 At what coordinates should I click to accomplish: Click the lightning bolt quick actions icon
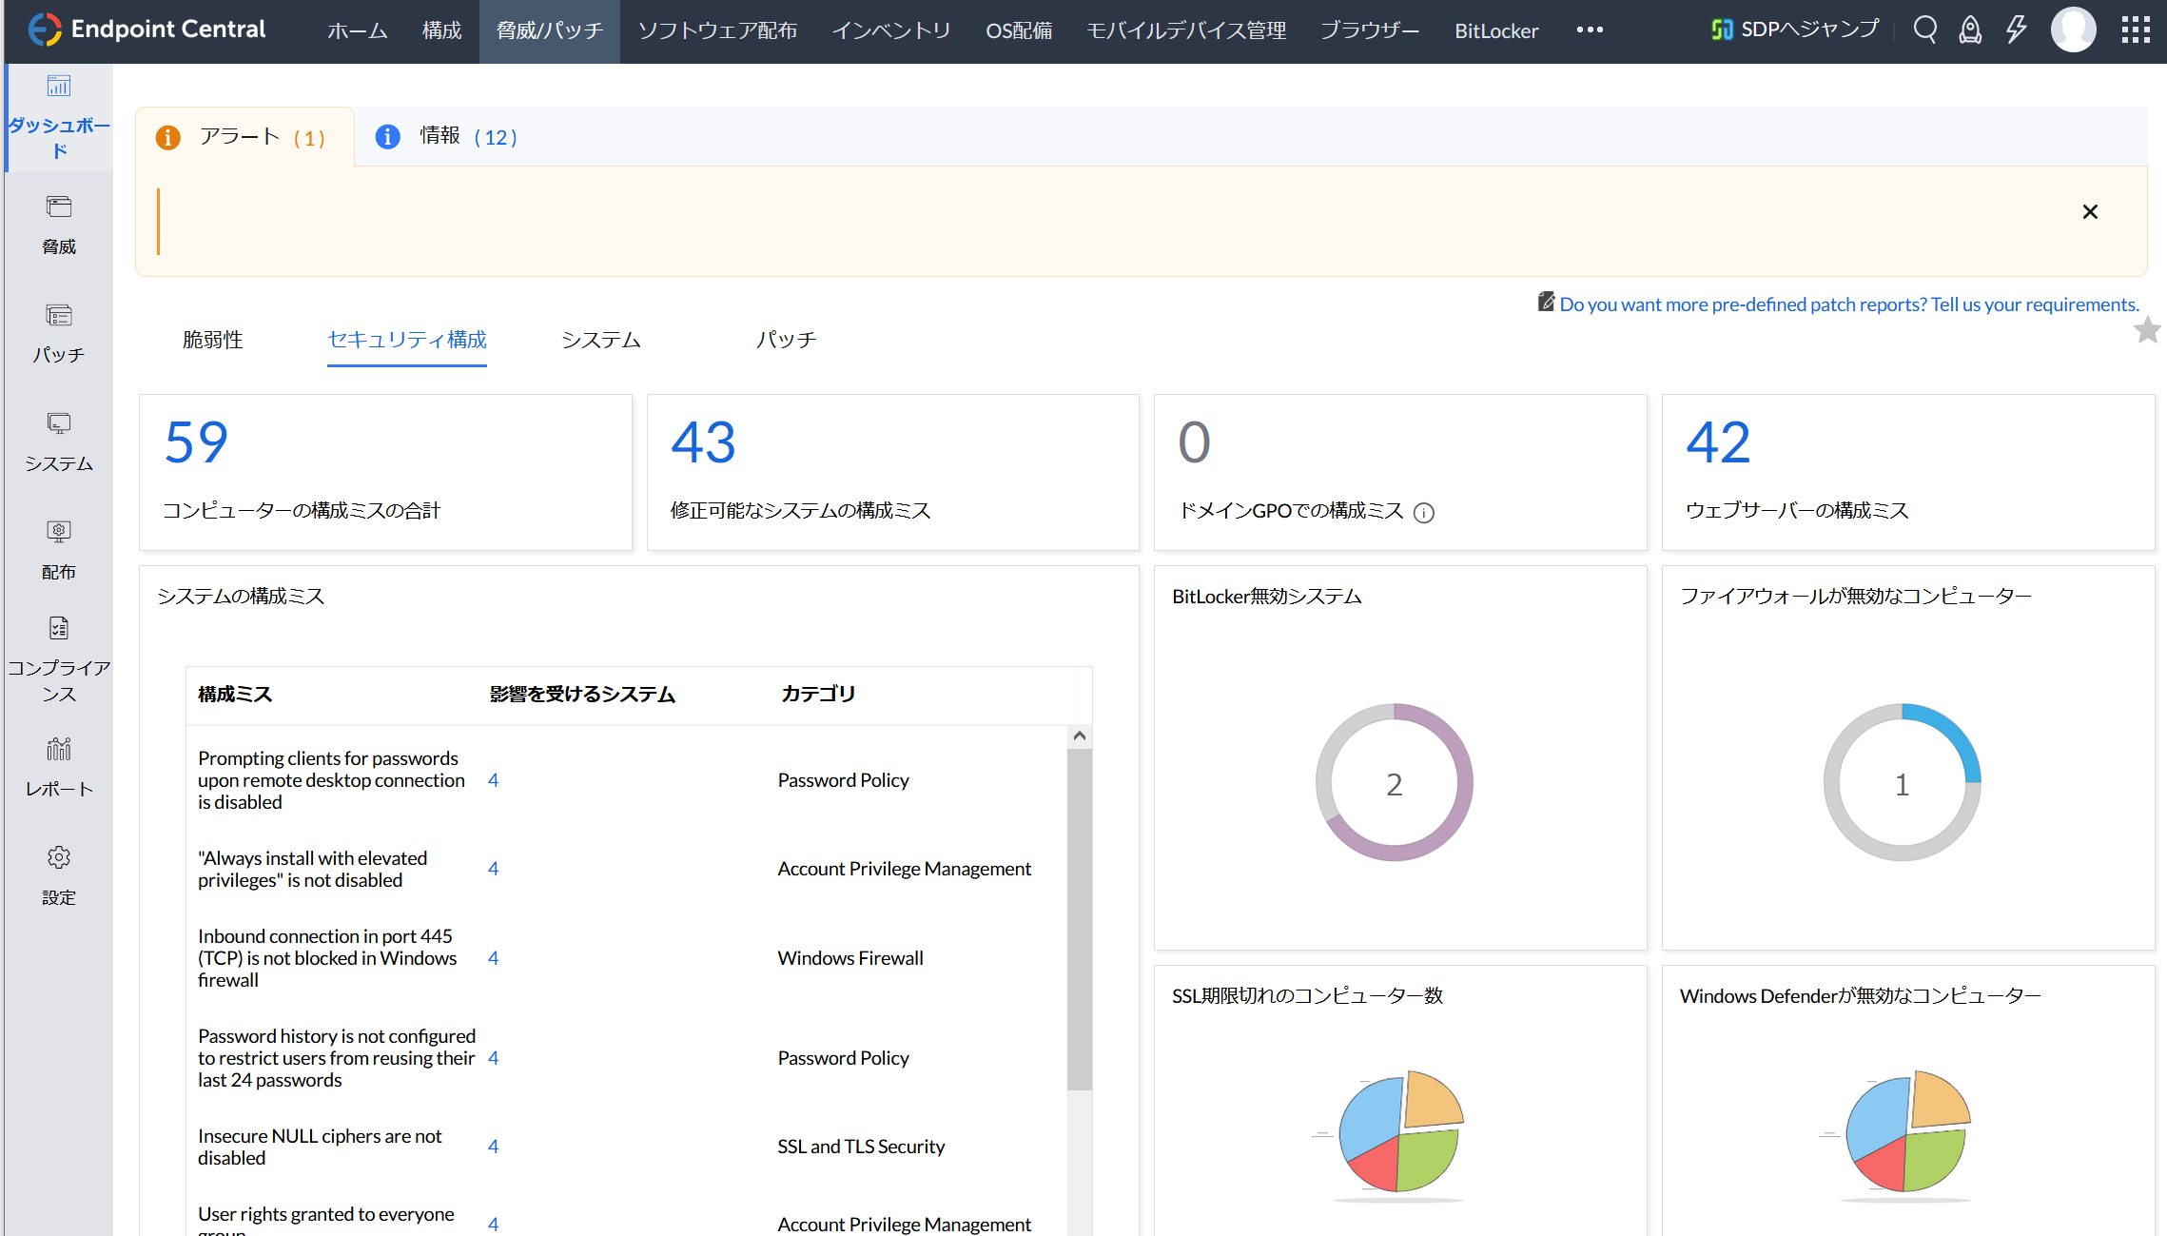2016,30
